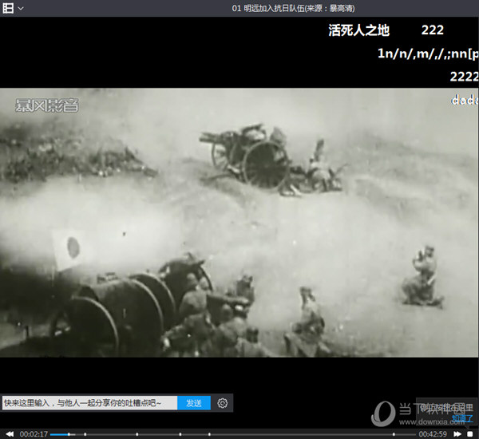
Task: Select the 2222 bullet comment
Action: (x=464, y=76)
